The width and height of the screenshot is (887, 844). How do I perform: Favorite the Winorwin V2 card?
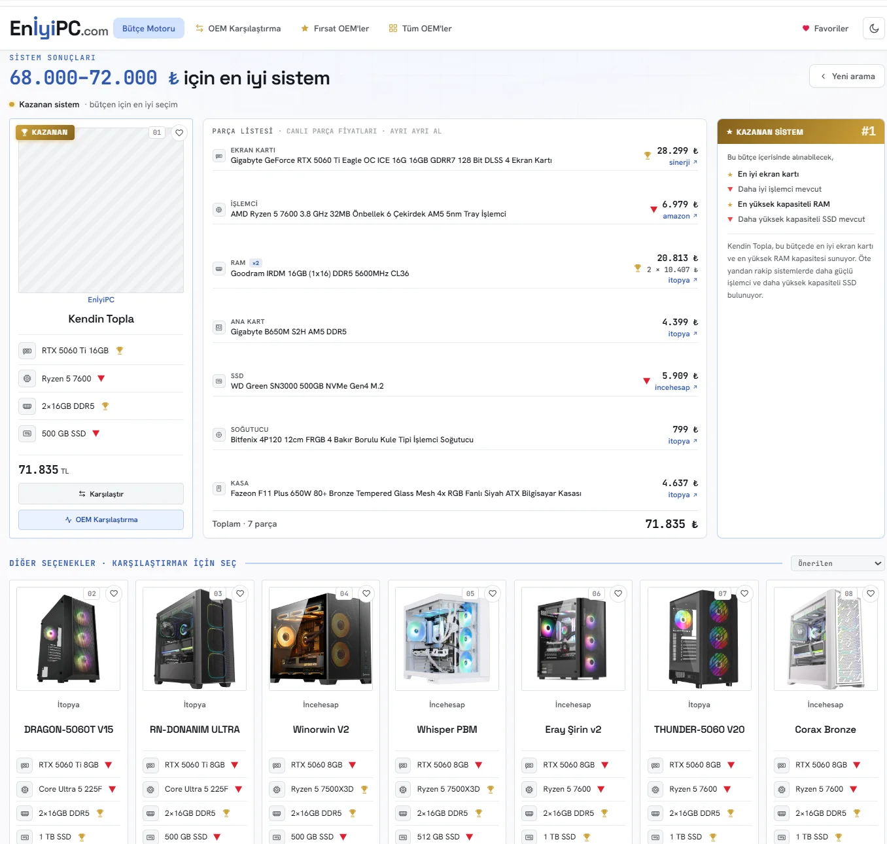[366, 593]
